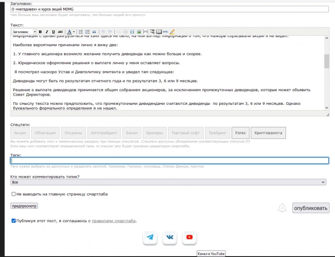Select the Банки spec tag
This screenshot has width=335, height=257.
pos(132,133)
